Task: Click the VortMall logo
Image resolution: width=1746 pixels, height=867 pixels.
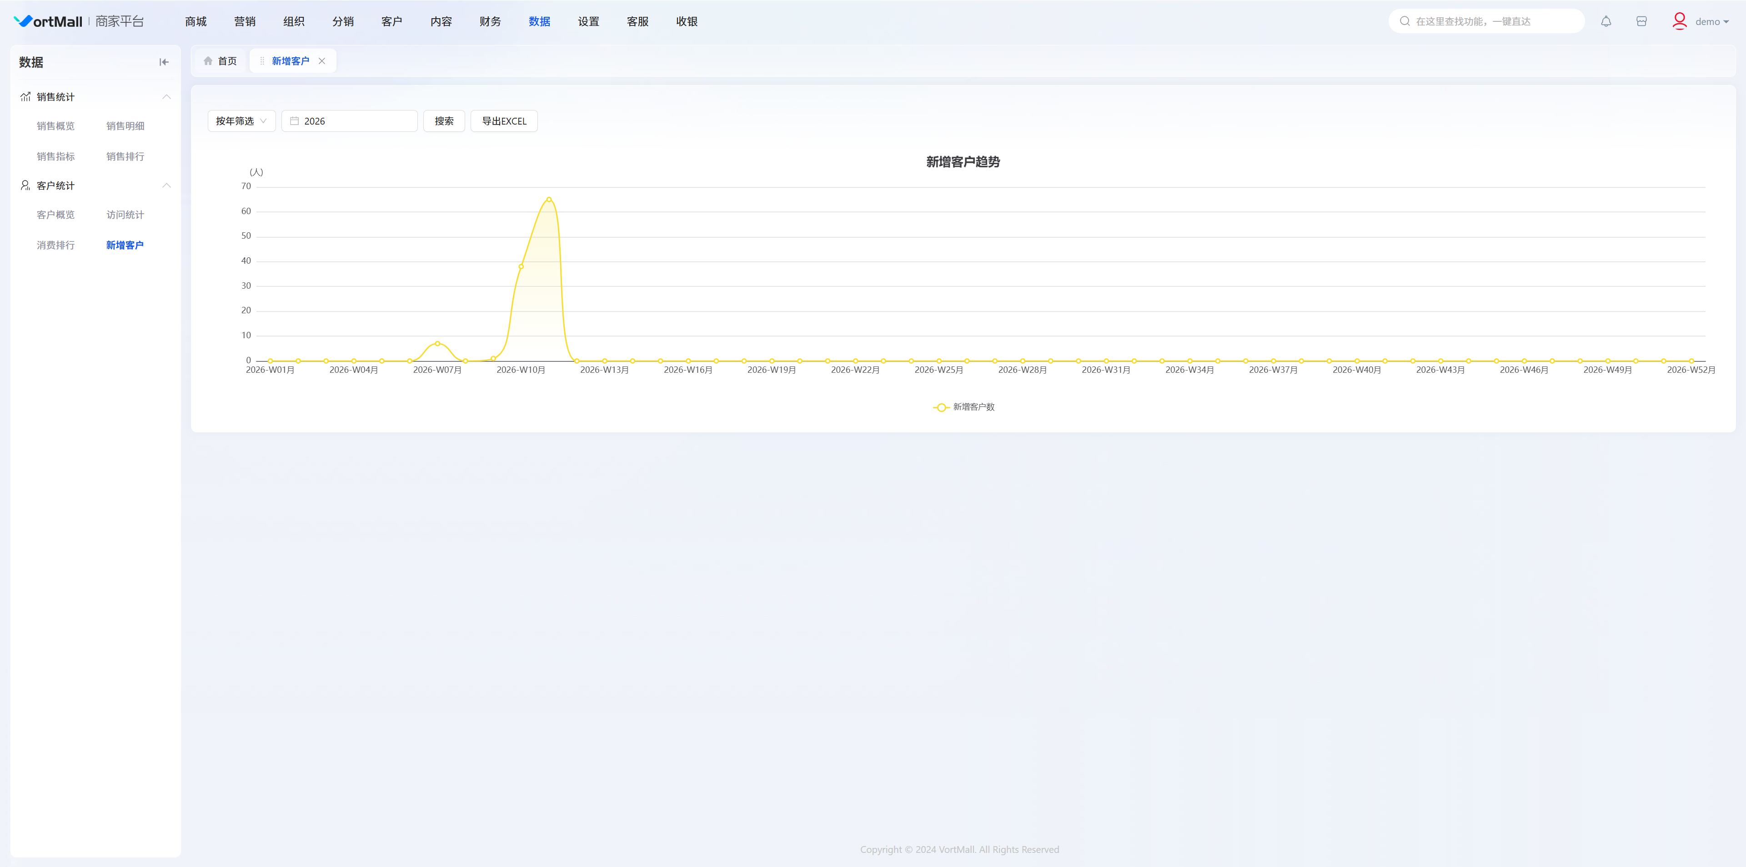Action: click(x=48, y=22)
